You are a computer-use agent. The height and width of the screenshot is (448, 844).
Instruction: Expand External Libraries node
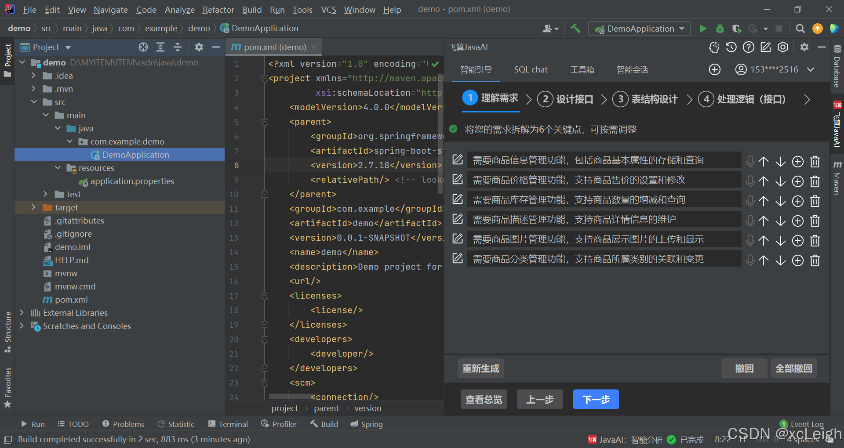[x=22, y=313]
